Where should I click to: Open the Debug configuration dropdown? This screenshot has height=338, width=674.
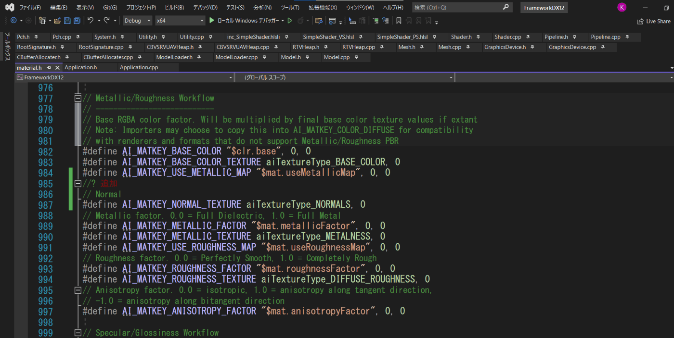pyautogui.click(x=138, y=20)
